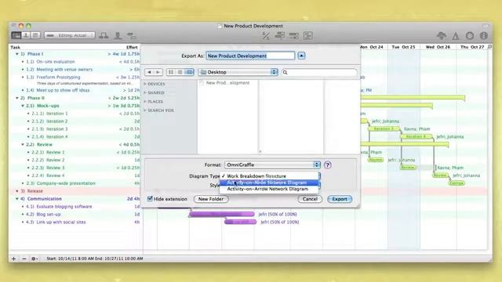Collapse the Phase II task group triangle
The height and width of the screenshot is (282, 502).
(17, 98)
